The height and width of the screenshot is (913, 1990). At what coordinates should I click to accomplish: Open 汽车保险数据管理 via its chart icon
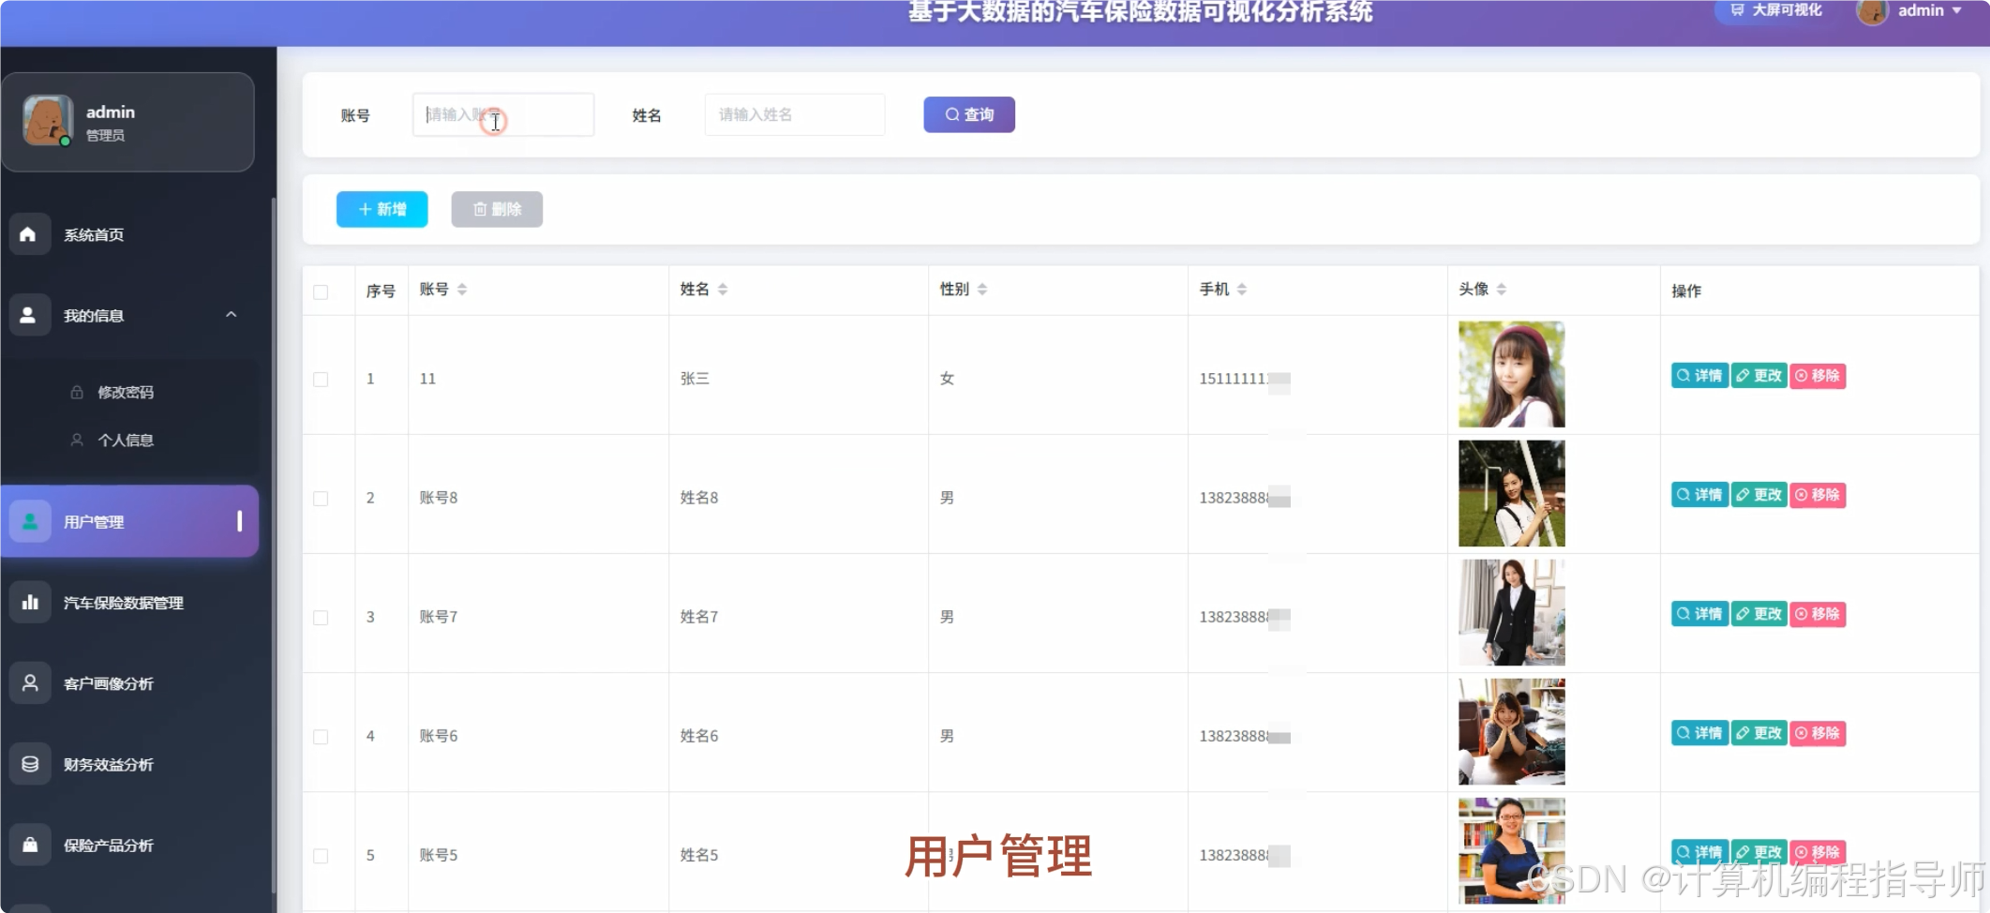click(x=30, y=602)
